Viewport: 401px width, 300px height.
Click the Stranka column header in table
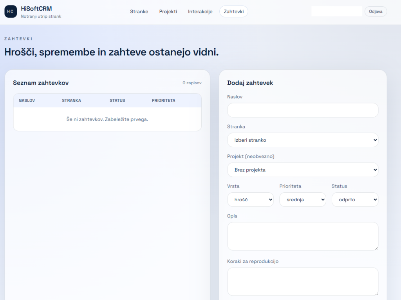(x=71, y=101)
